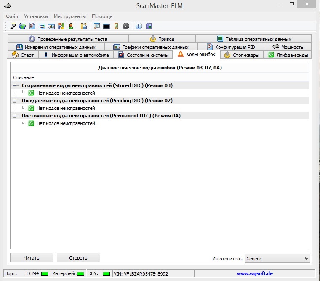Click the exit door toolbar icon

(149, 26)
